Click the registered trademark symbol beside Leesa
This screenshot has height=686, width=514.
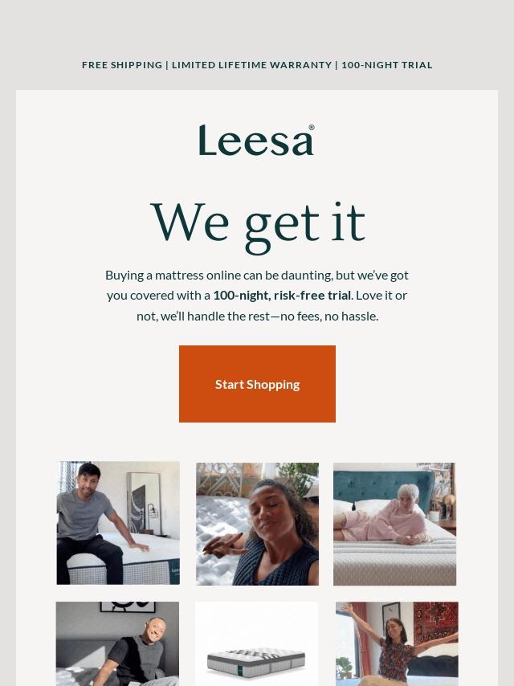312,127
